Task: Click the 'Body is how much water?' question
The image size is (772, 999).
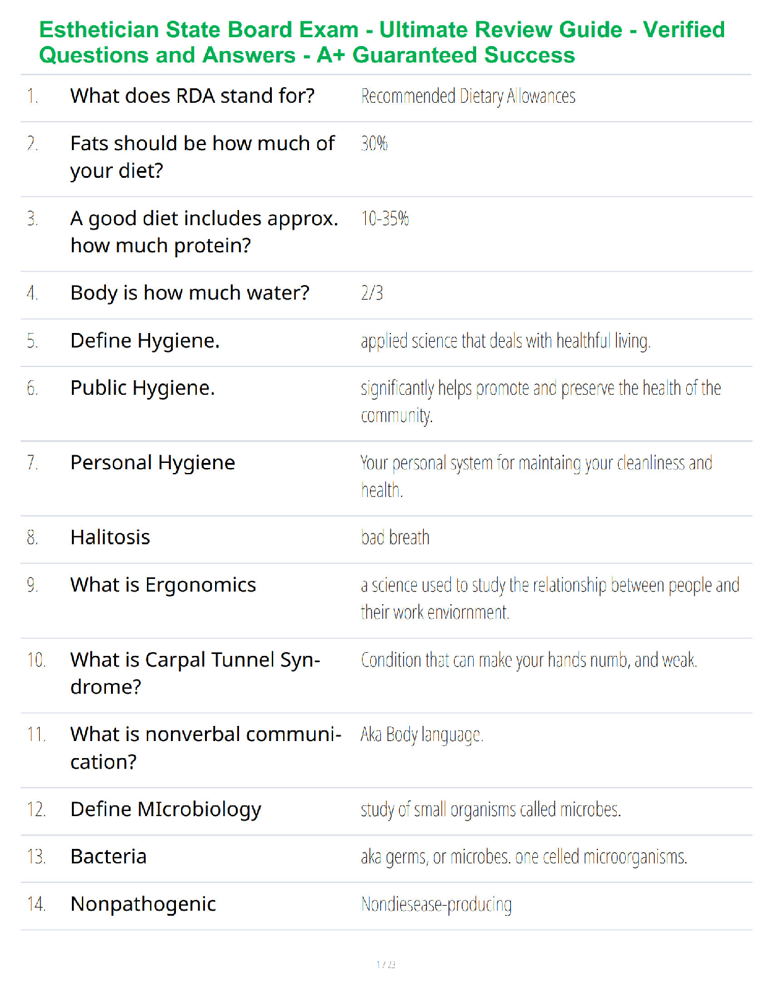Action: click(x=190, y=293)
